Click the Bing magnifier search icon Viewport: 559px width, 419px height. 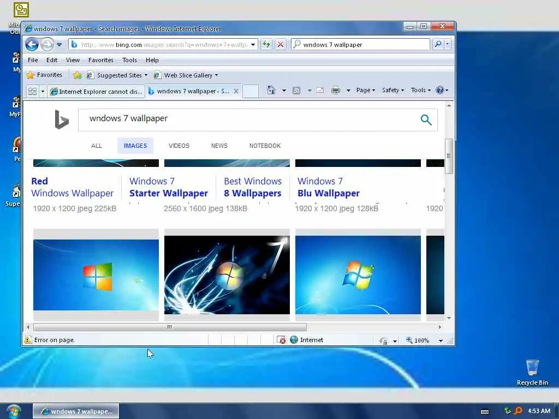(x=426, y=119)
